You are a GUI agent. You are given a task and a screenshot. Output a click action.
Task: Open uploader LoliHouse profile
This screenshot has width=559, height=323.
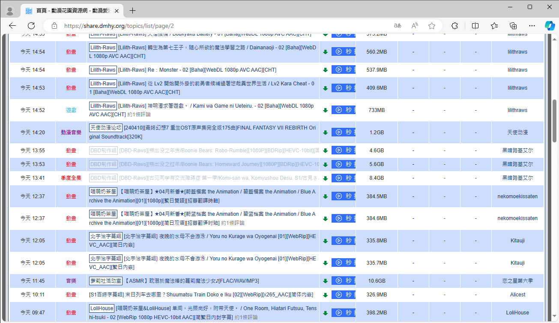coord(517,313)
